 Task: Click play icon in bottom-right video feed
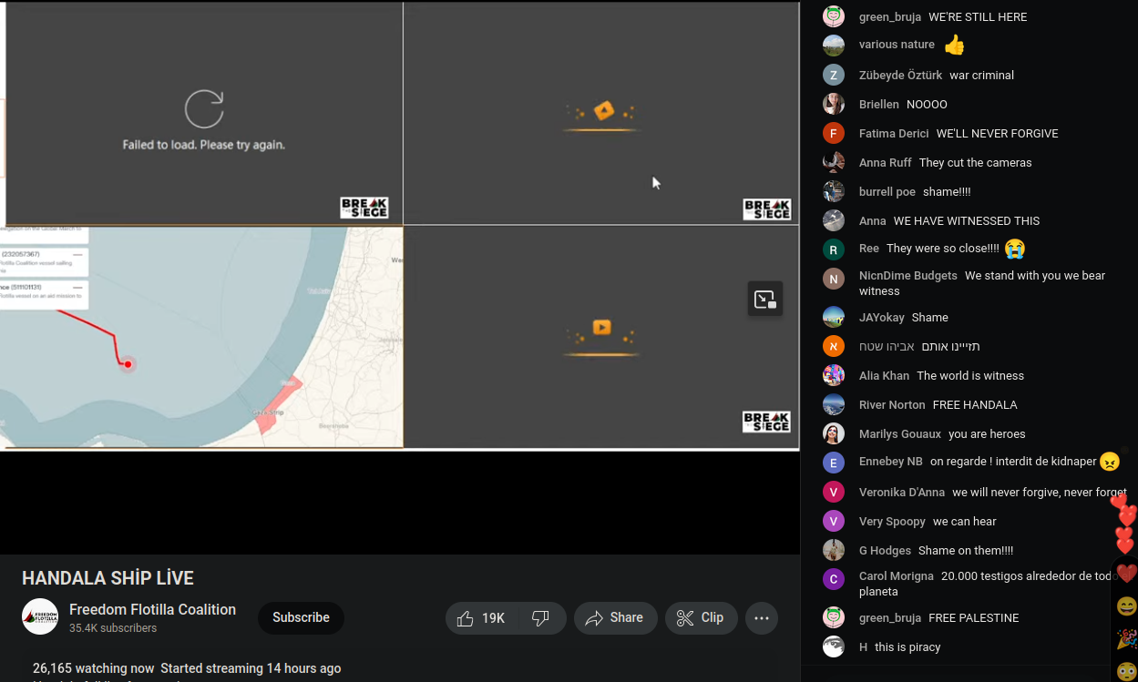point(601,327)
